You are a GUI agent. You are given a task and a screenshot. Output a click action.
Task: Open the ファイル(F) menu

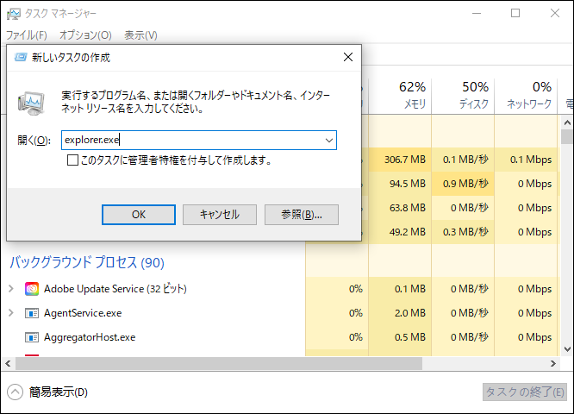click(x=26, y=35)
